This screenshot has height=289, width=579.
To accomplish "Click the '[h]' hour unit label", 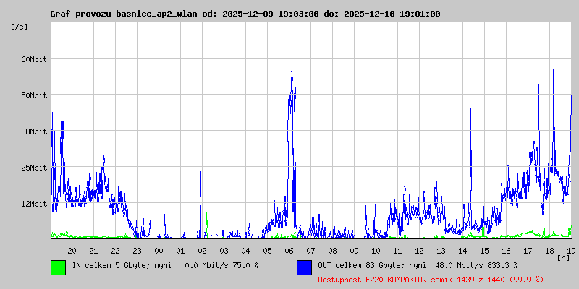I will (564, 258).
